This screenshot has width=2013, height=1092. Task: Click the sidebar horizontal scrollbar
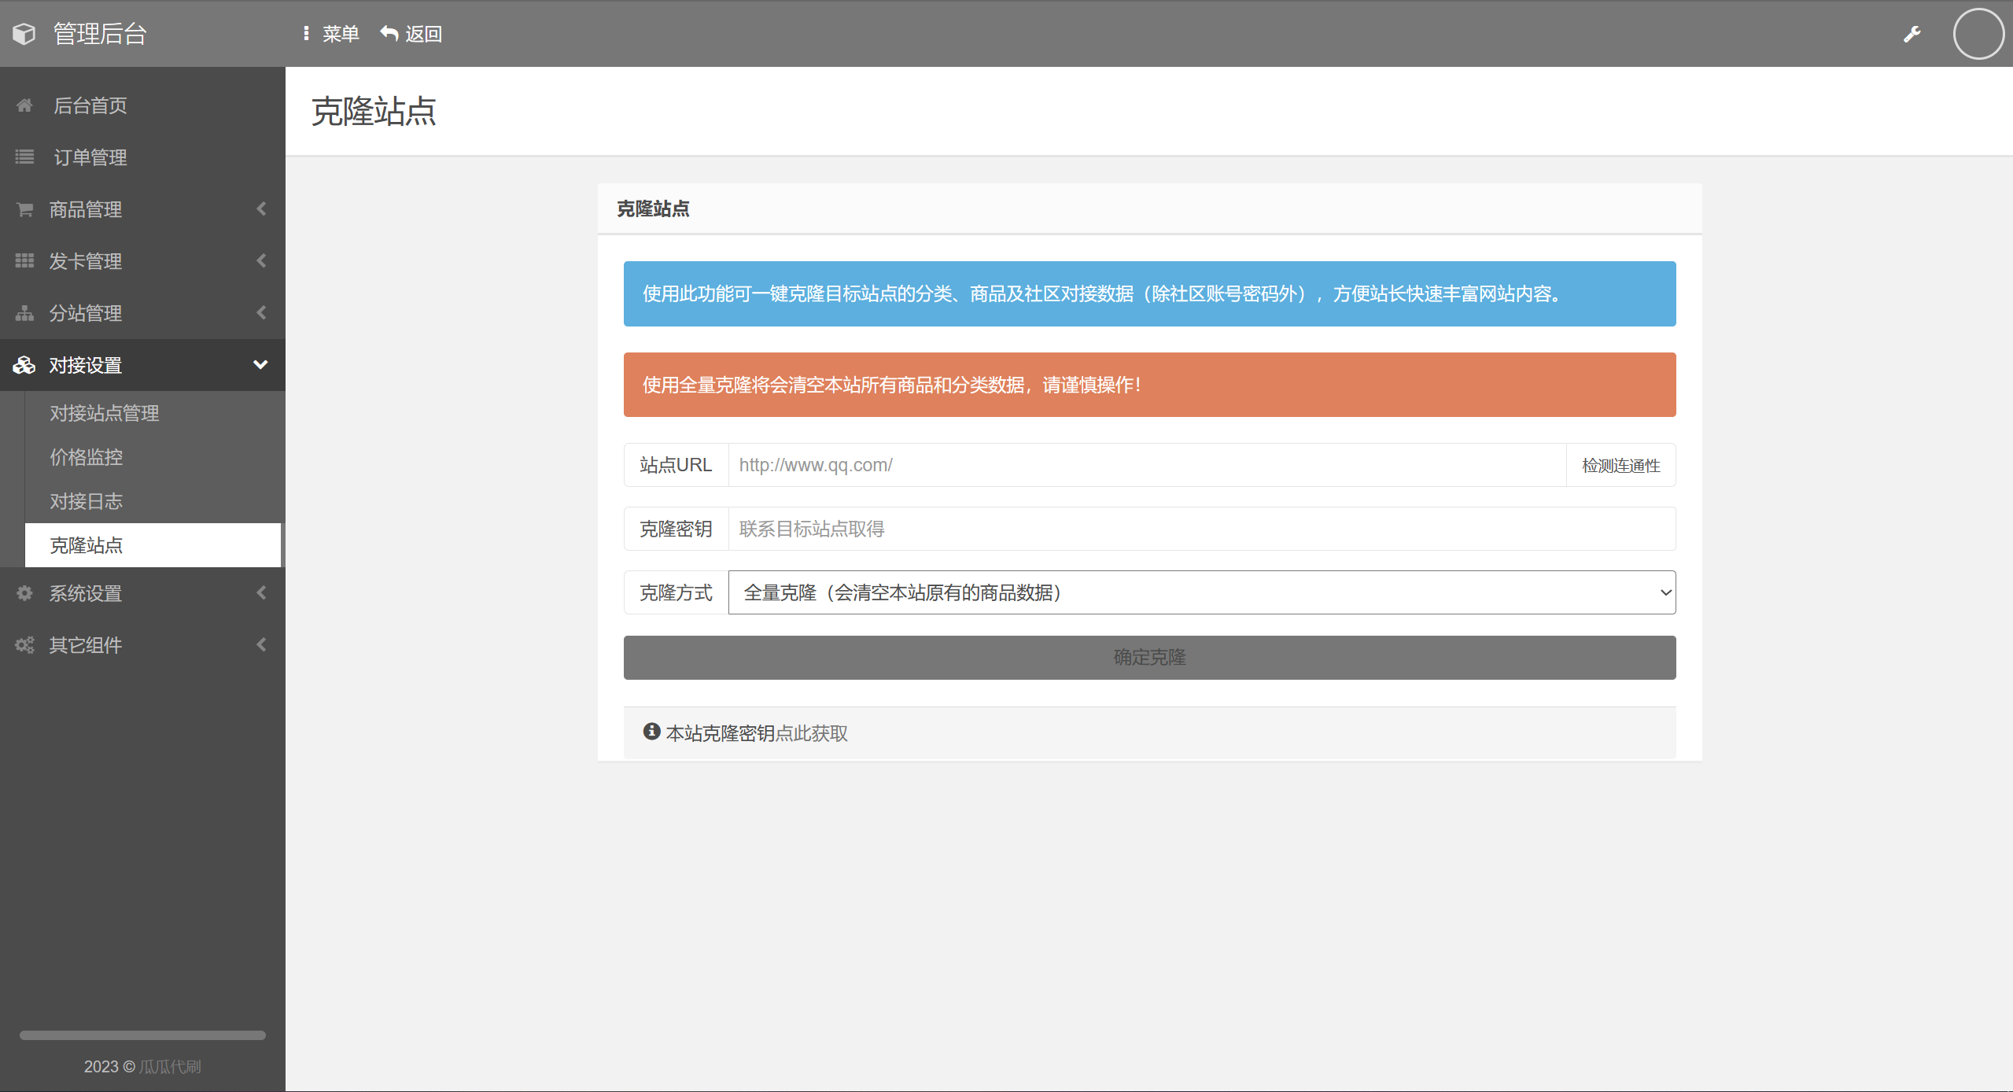pyautogui.click(x=142, y=1035)
